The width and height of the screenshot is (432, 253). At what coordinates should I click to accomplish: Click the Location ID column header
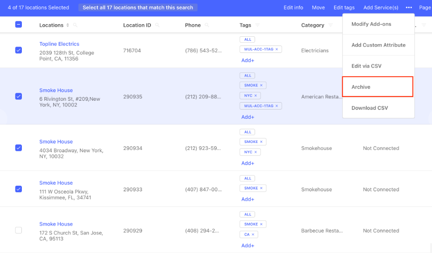(x=137, y=25)
